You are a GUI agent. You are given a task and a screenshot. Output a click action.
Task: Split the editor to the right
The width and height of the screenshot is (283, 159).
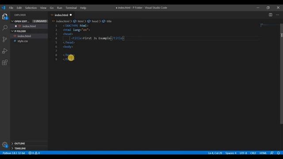[270, 15]
